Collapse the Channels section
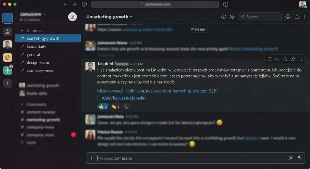310x169 pixels. (22, 31)
